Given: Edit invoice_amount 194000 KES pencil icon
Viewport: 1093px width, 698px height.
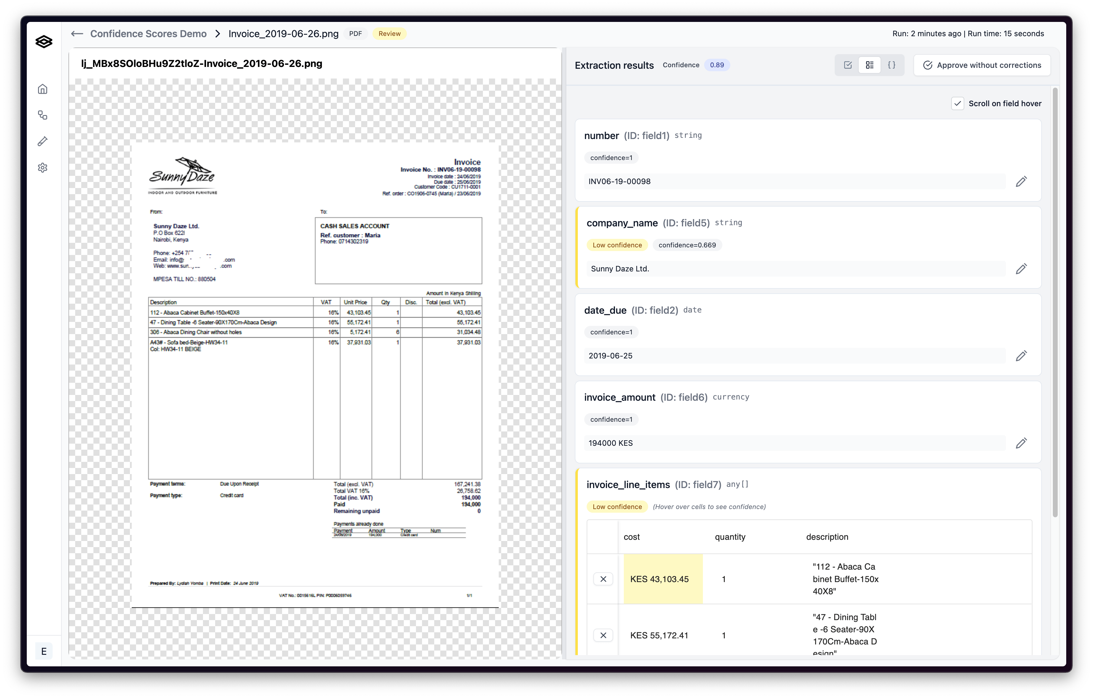Looking at the screenshot, I should [1021, 443].
